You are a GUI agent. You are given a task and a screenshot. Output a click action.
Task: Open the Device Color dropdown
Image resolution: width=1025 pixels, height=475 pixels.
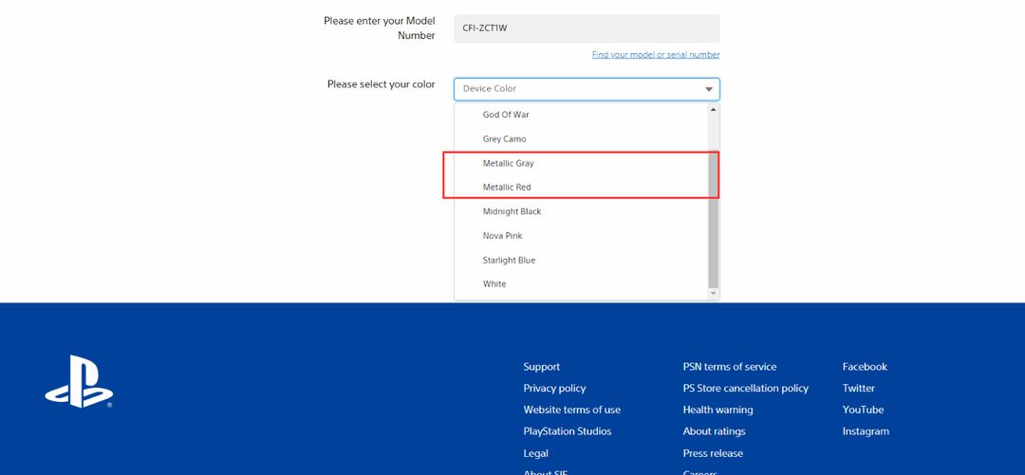pyautogui.click(x=587, y=89)
